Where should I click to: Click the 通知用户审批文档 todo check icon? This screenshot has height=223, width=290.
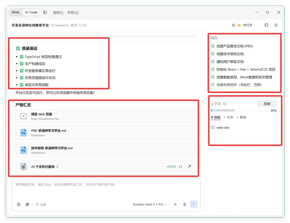pyautogui.click(x=213, y=62)
